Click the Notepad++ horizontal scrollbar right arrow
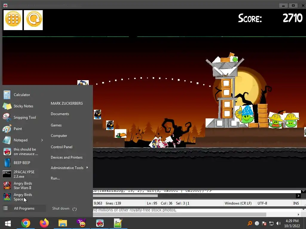The image size is (306, 229). click(x=298, y=196)
